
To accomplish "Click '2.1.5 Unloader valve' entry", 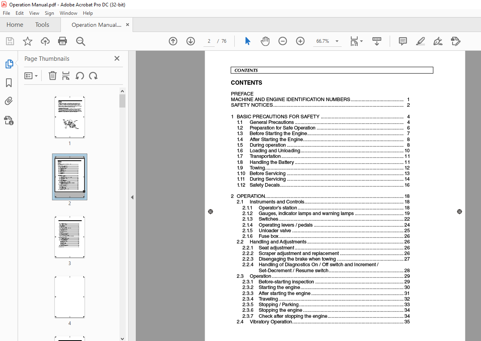I will click(x=326, y=231).
